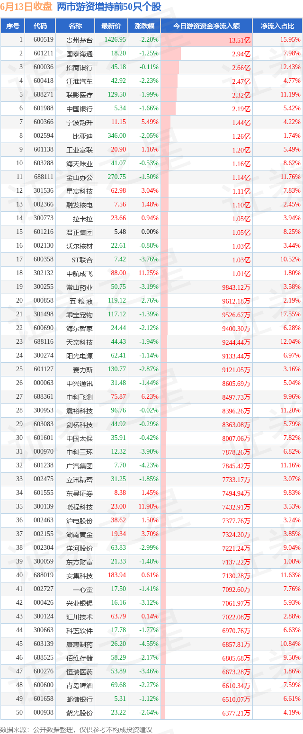
Task: Click 洋河股份 price 63.83
Action: click(x=118, y=548)
